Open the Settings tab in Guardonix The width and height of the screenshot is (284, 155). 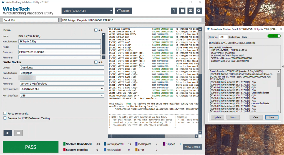213,37
